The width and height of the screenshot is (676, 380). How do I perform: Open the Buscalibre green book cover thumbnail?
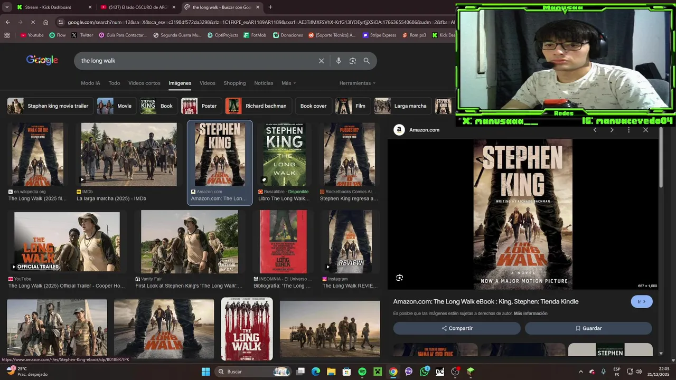[x=284, y=155]
